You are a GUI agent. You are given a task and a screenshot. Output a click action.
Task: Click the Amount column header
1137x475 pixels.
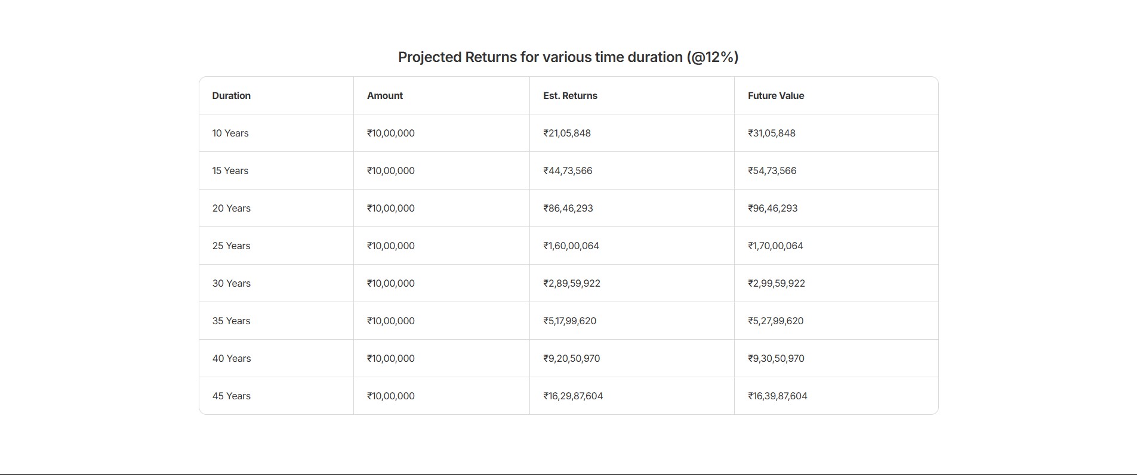[385, 95]
